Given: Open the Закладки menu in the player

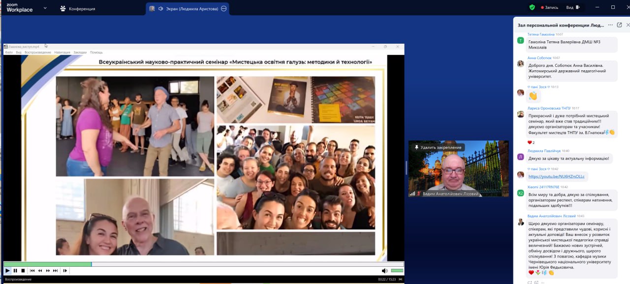Looking at the screenshot, I should point(80,52).
